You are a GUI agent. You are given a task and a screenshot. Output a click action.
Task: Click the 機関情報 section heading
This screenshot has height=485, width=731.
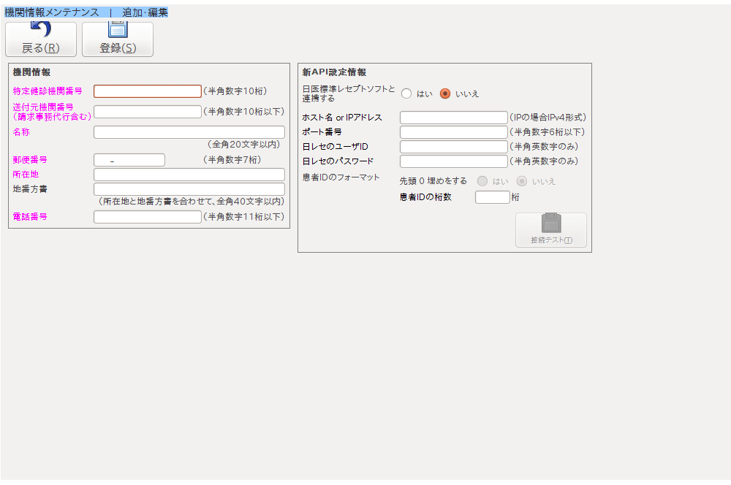click(x=31, y=72)
